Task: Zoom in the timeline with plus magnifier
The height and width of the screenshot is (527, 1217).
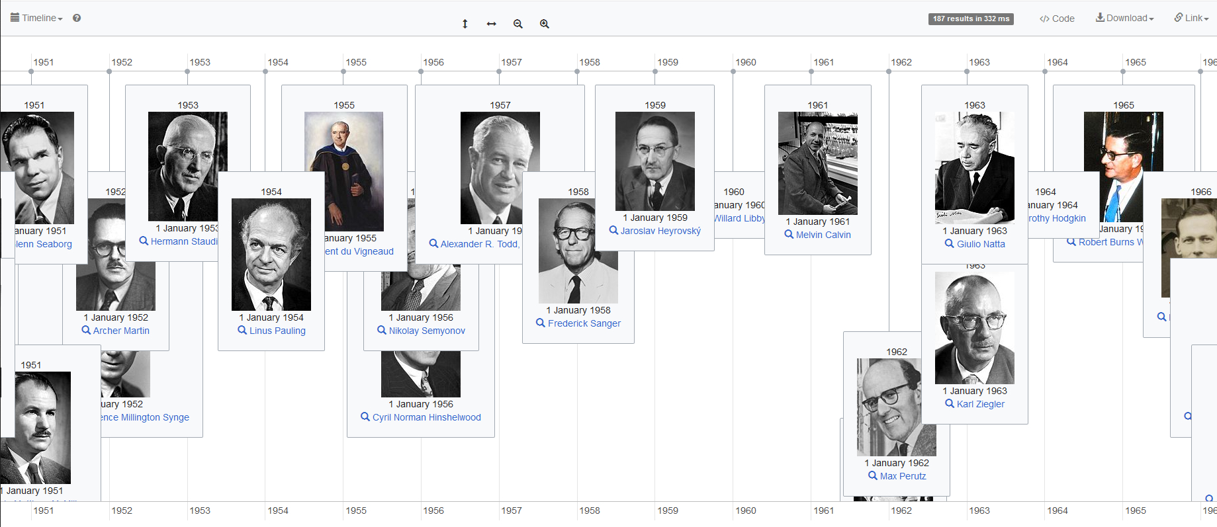Action: point(545,24)
